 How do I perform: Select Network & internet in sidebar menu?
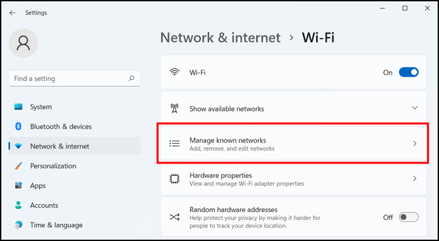click(x=74, y=146)
